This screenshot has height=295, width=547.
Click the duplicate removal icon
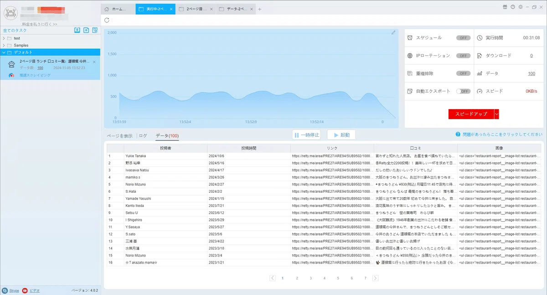[410, 73]
